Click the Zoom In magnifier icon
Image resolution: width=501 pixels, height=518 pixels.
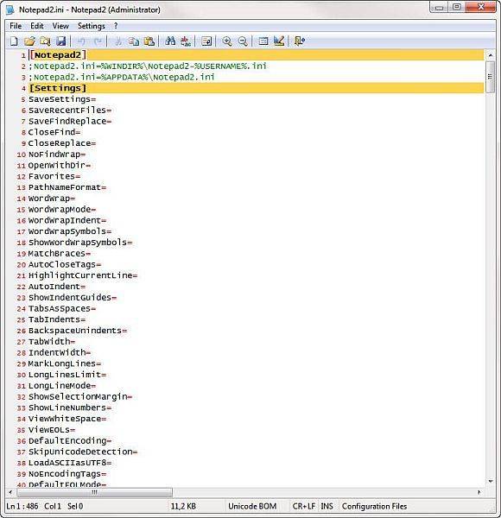pyautogui.click(x=226, y=41)
